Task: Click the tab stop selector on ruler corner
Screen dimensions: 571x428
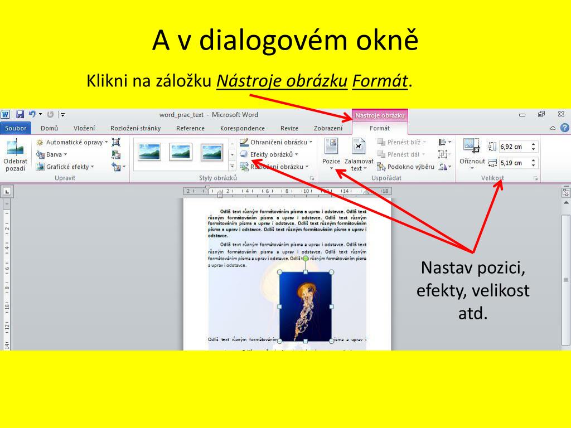Action: tap(7, 192)
